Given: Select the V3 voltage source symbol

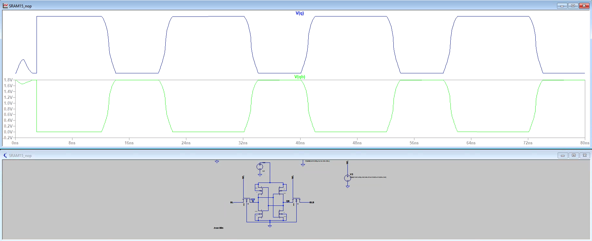Looking at the screenshot, I should coord(347,178).
